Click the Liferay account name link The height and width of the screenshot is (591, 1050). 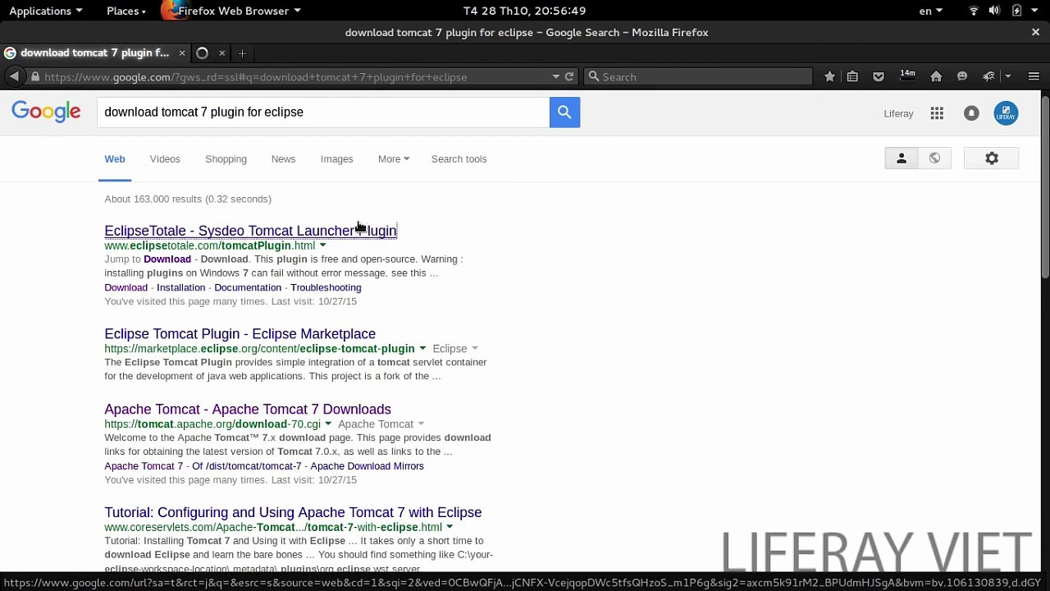pos(898,114)
